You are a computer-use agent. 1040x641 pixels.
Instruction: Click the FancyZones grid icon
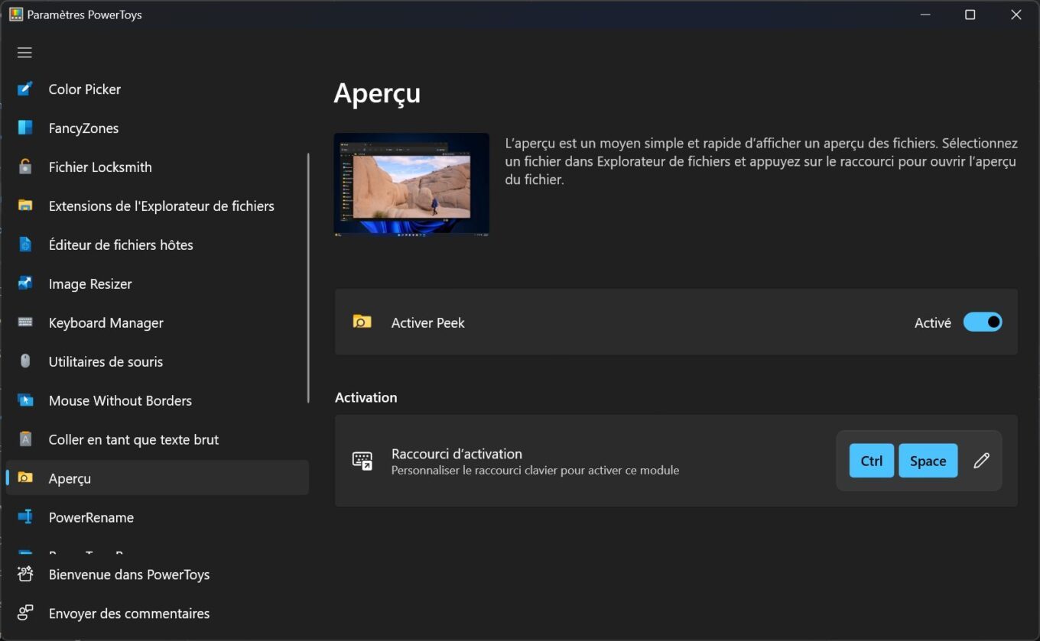coord(25,128)
